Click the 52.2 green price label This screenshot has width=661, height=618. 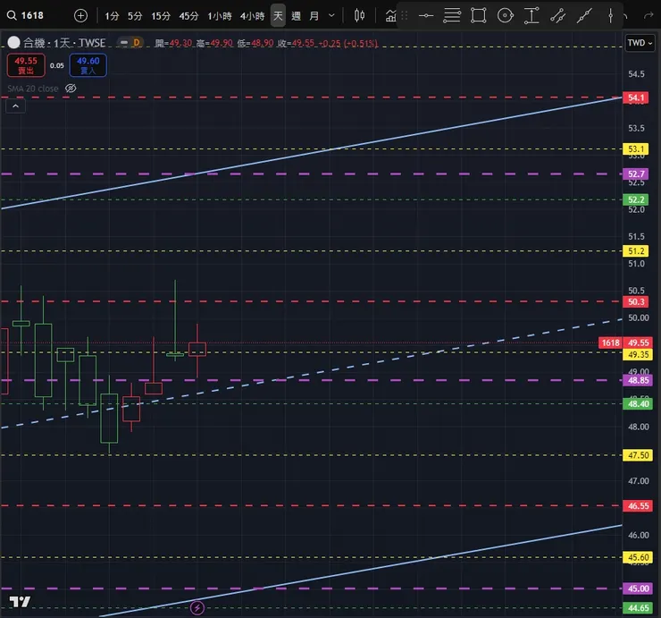click(636, 199)
